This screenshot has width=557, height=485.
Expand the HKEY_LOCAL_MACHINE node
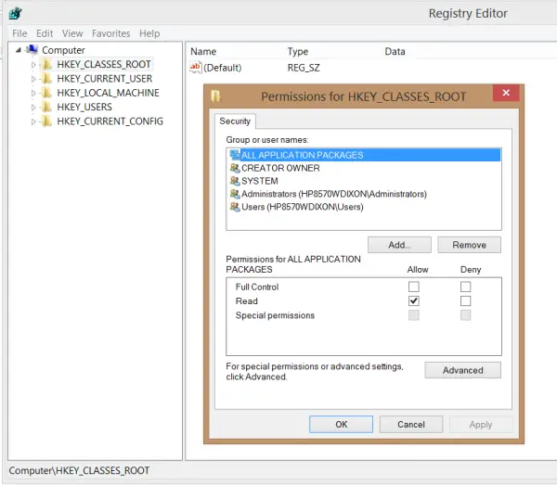pos(33,93)
